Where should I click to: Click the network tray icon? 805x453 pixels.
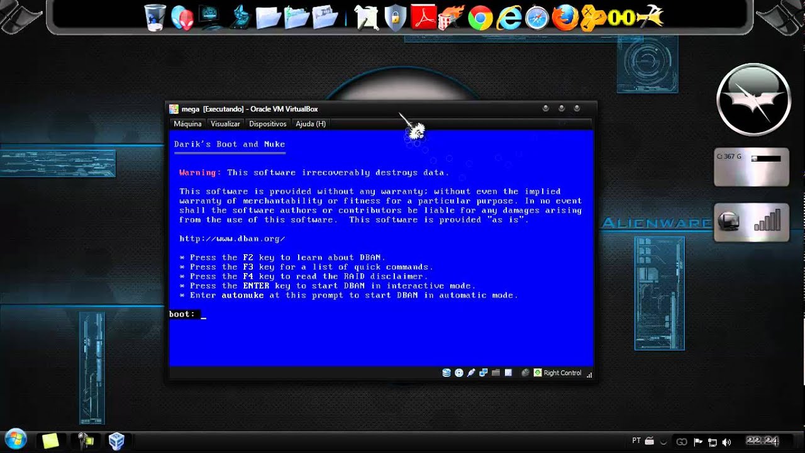713,442
